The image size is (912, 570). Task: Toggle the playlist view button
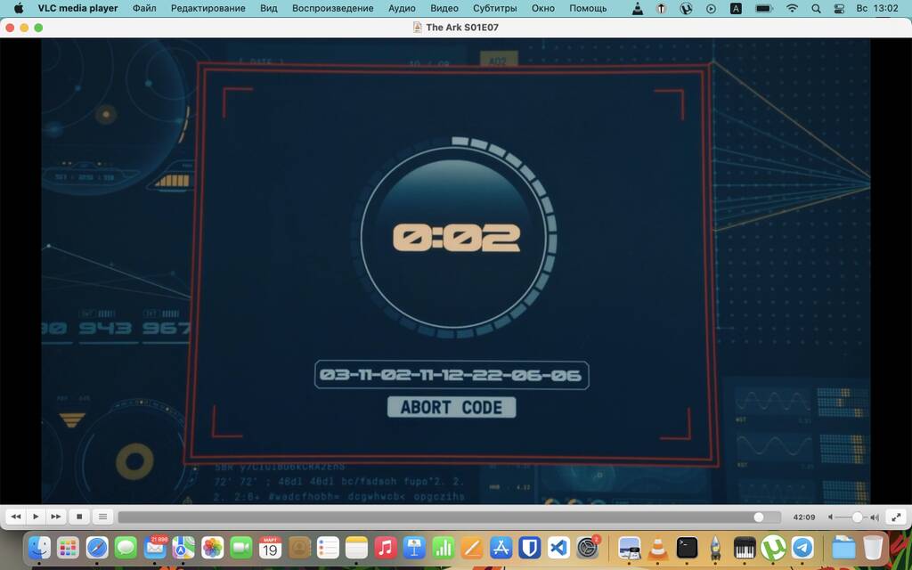coord(102,517)
